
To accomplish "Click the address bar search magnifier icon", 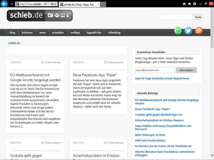I will pos(45,4).
